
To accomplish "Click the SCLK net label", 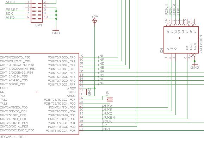I will (107, 122).
